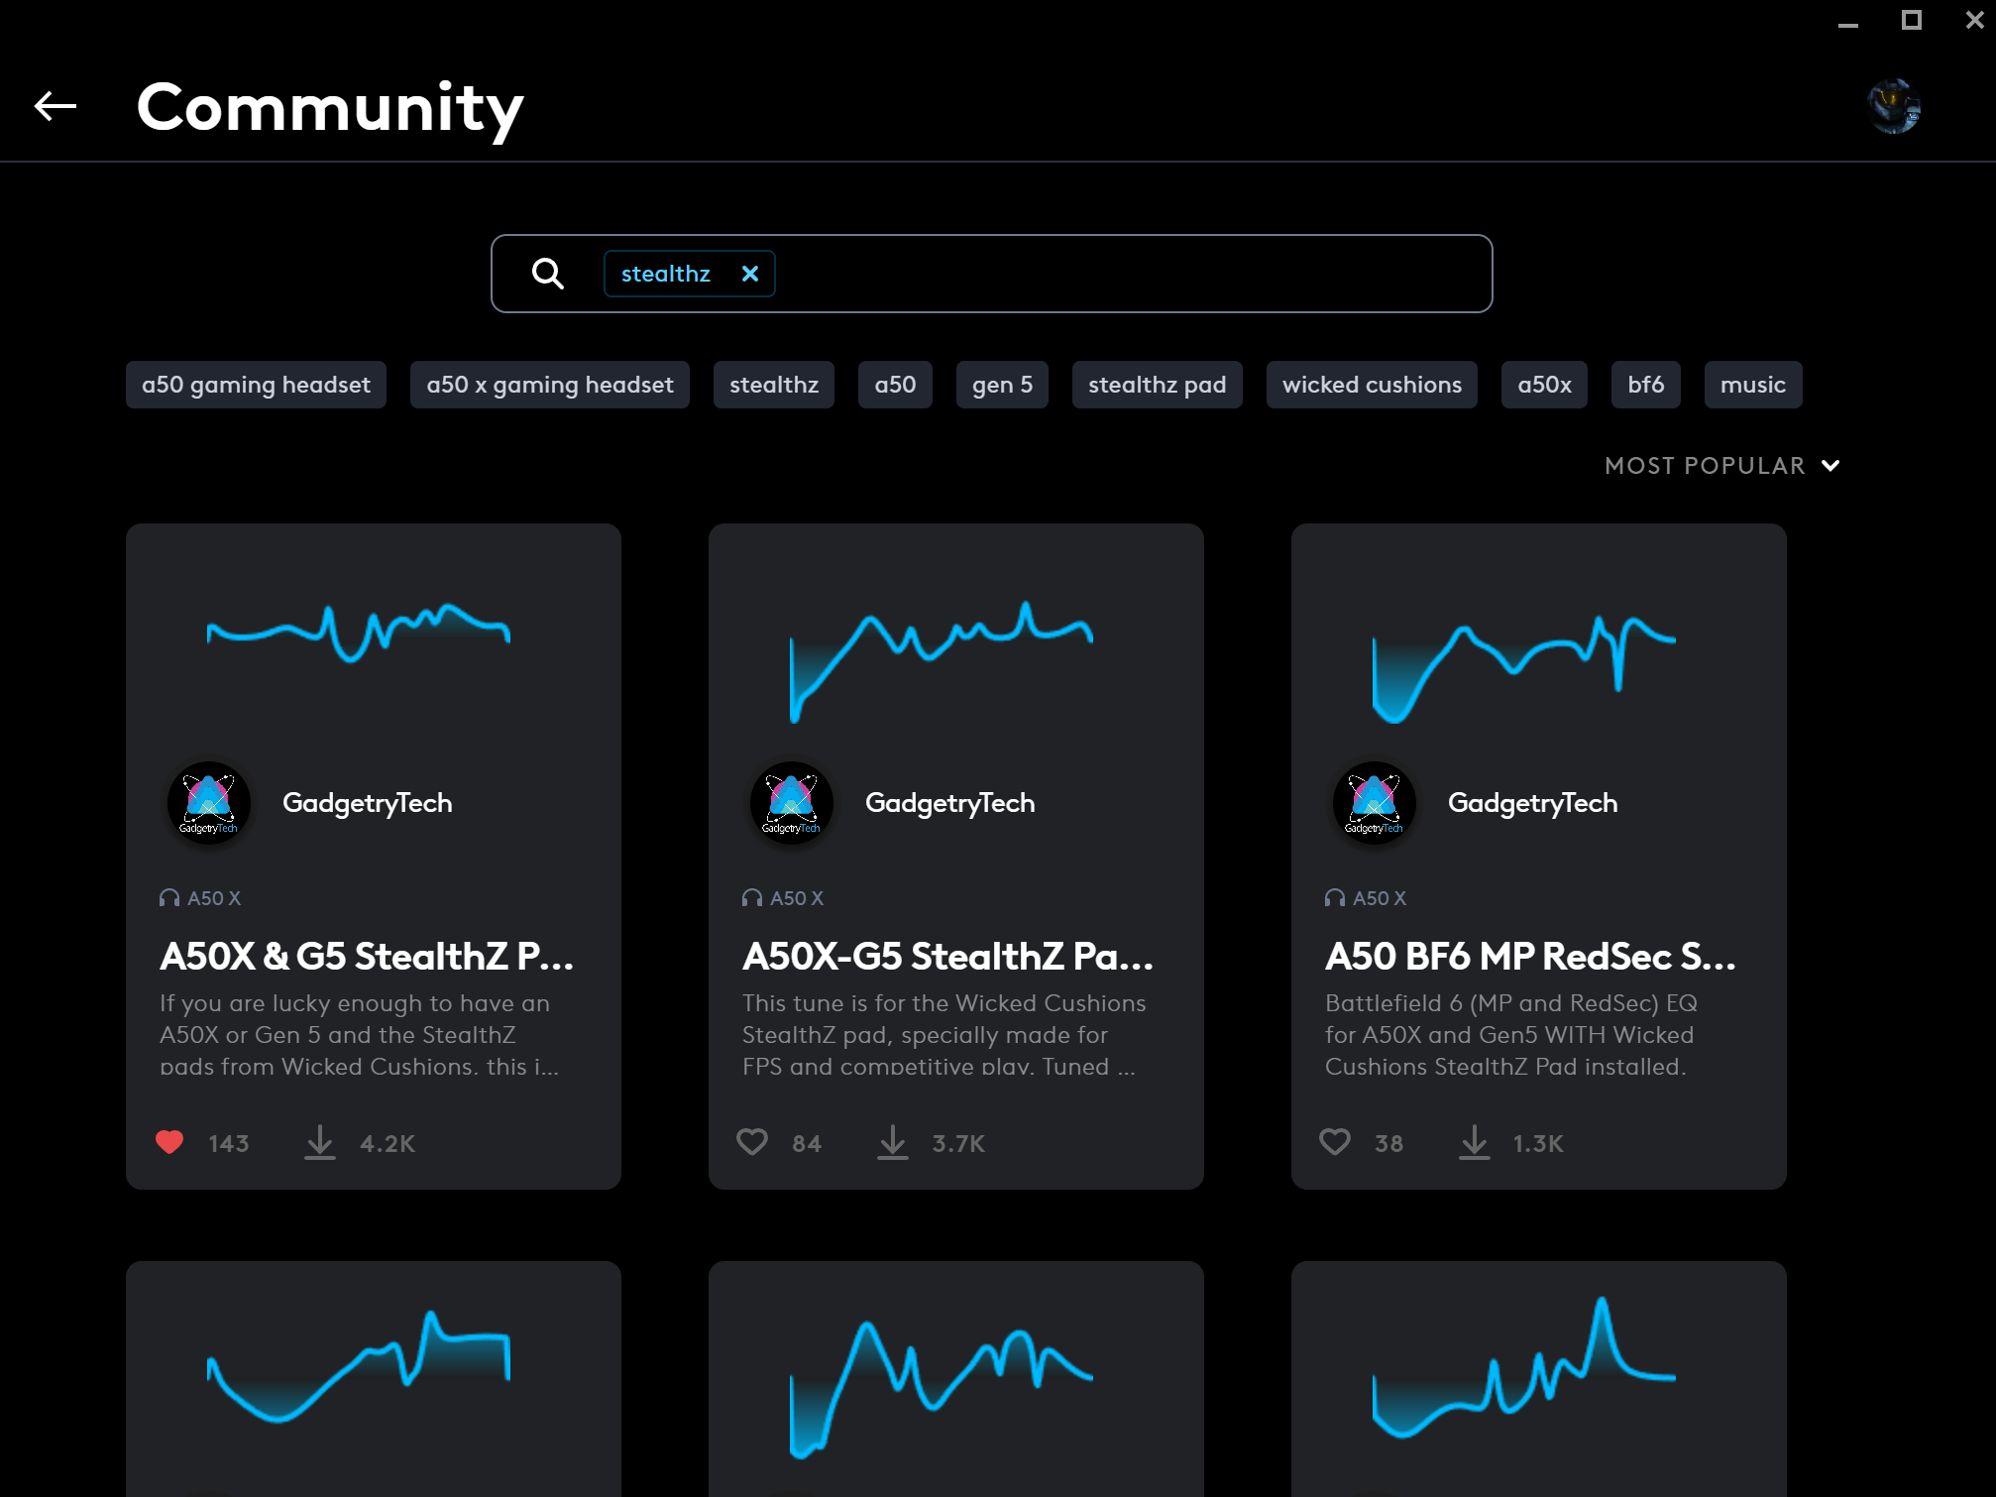
Task: Remove the stealthz search tag
Action: [x=750, y=274]
